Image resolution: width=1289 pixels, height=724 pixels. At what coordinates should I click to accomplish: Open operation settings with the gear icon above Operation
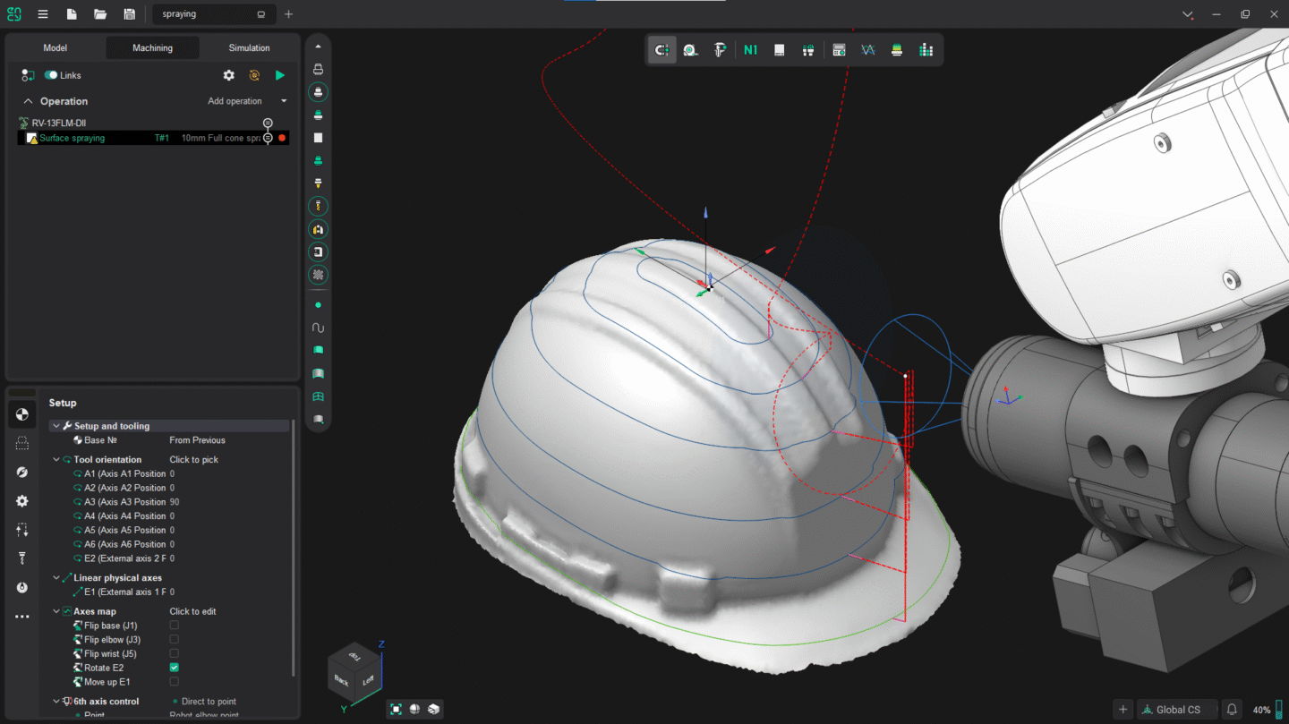coord(228,75)
